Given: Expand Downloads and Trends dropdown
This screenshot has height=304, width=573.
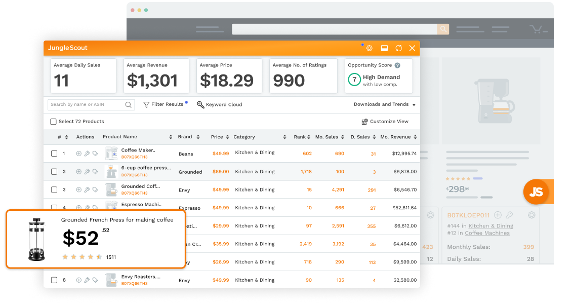Looking at the screenshot, I should tap(385, 104).
